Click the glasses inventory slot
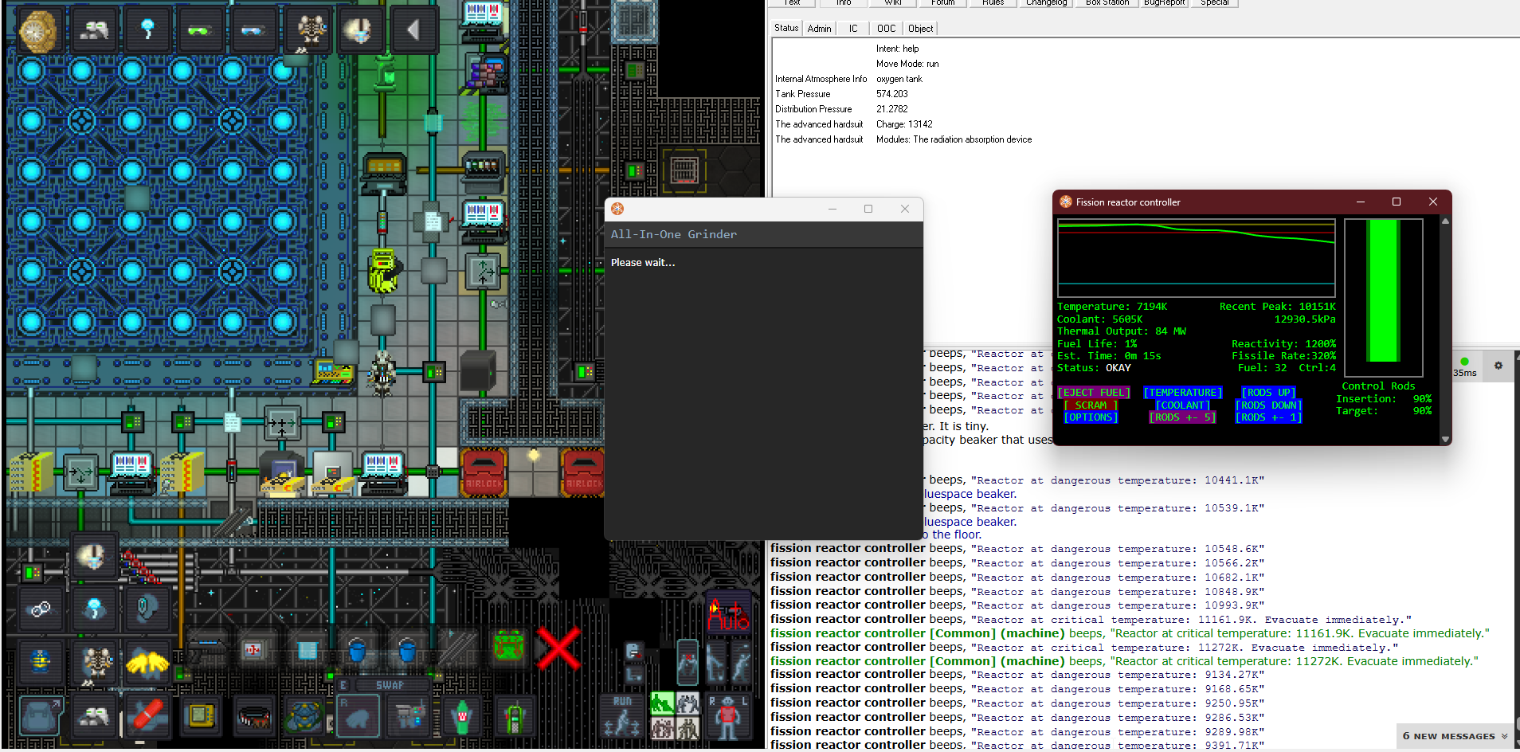This screenshot has height=752, width=1520. (x=40, y=610)
